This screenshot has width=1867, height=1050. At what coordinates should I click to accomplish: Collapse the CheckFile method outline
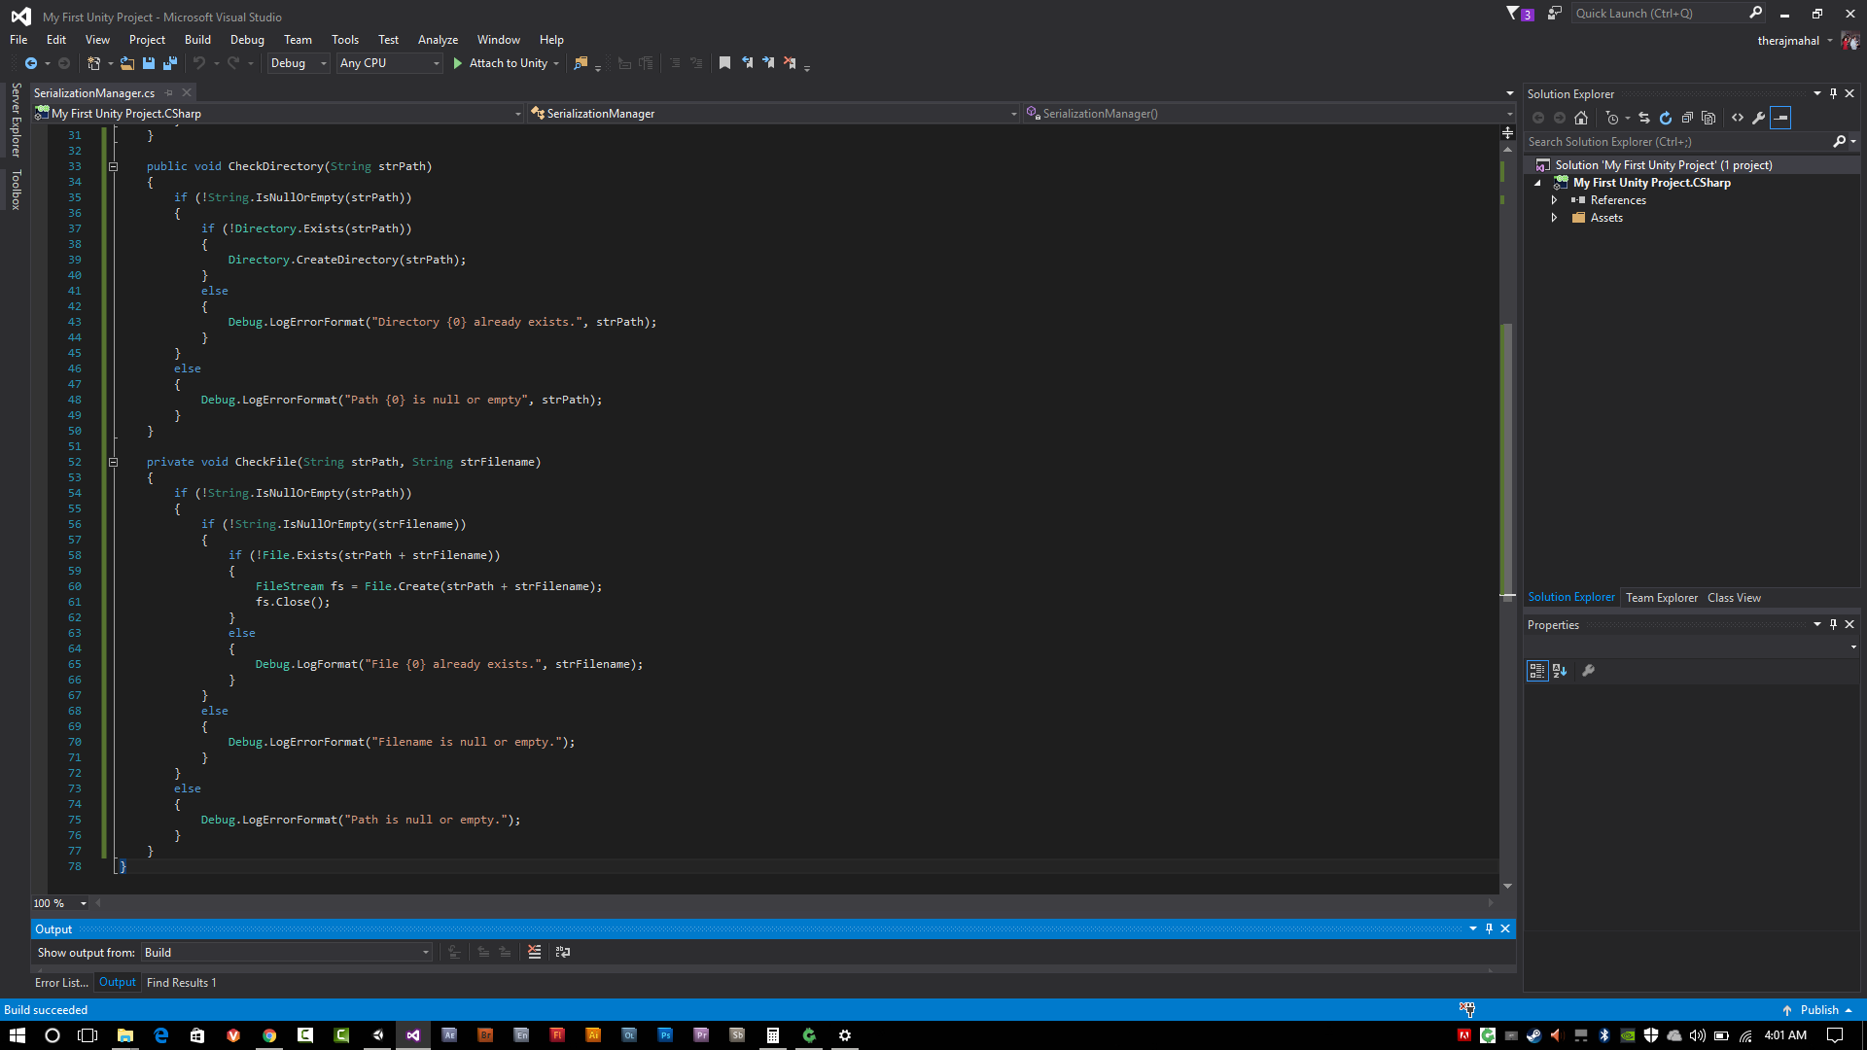(x=114, y=462)
